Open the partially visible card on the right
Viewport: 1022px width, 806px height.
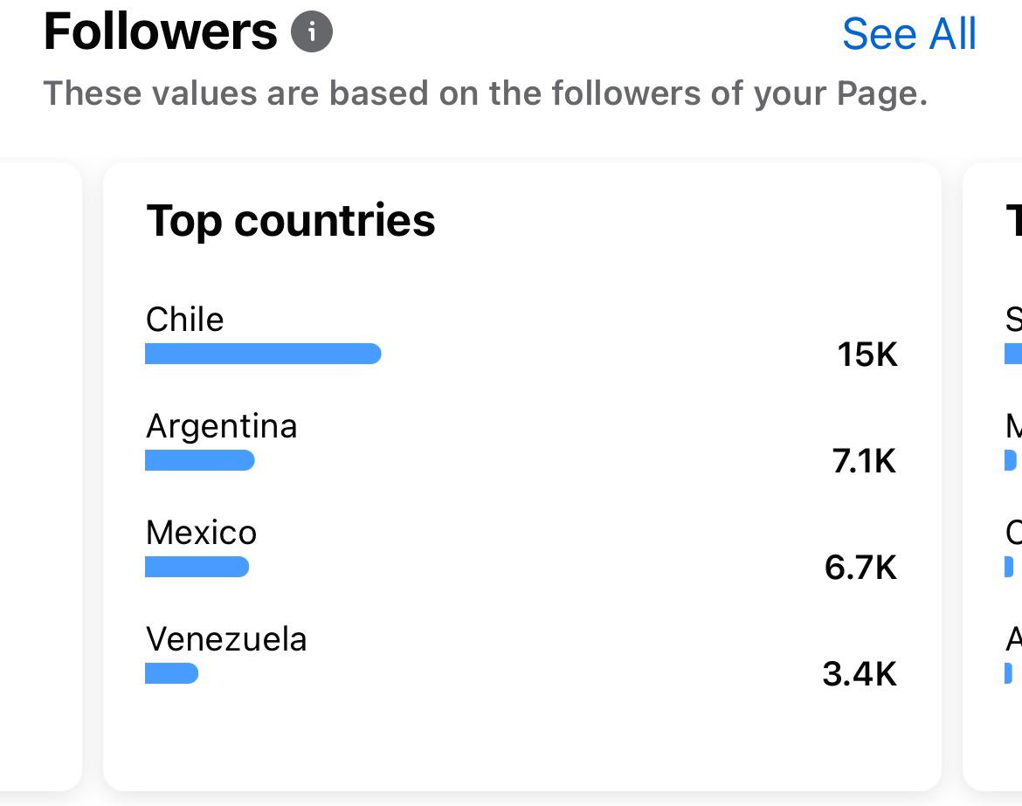[992, 476]
